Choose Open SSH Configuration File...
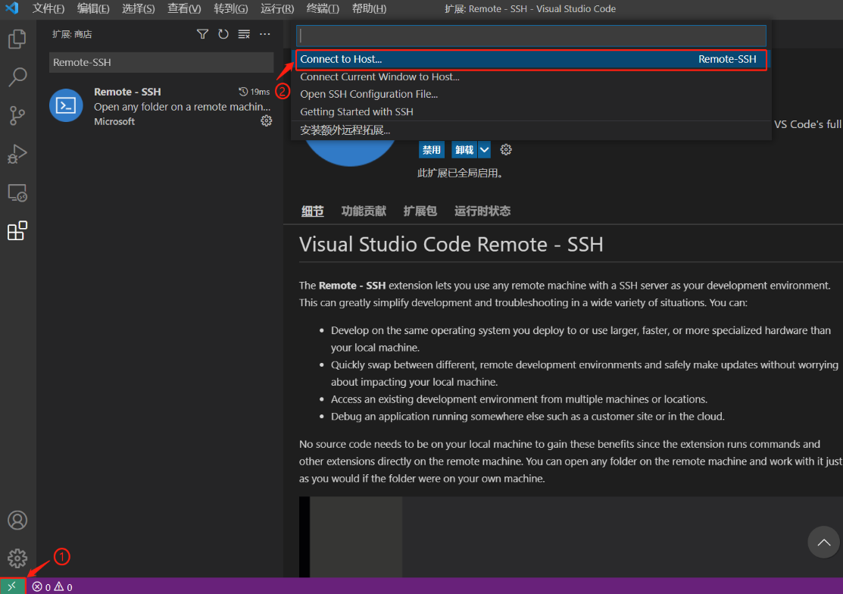This screenshot has width=843, height=594. pyautogui.click(x=531, y=94)
